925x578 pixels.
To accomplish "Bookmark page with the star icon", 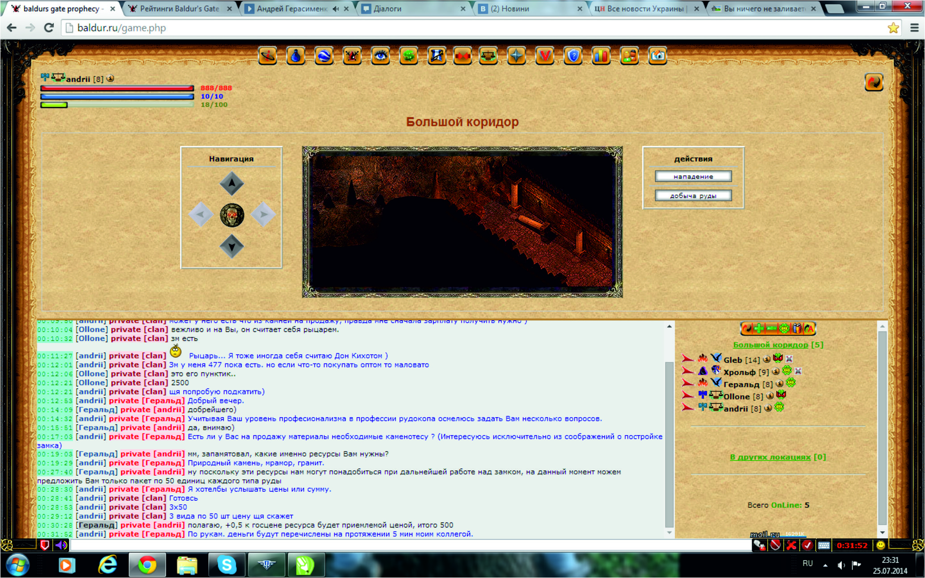I will point(893,28).
